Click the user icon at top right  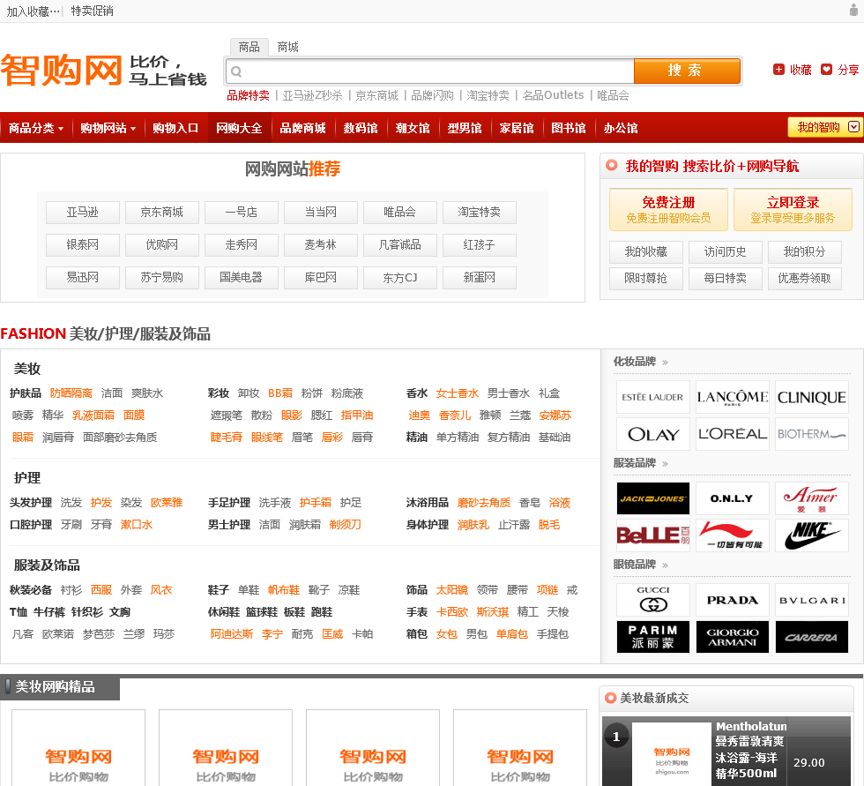tap(853, 10)
